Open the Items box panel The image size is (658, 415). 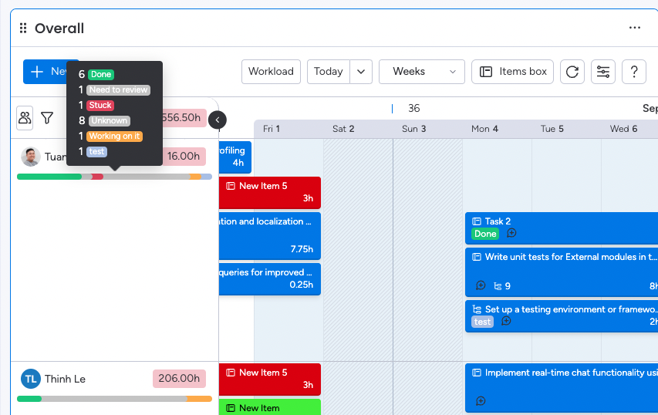513,72
